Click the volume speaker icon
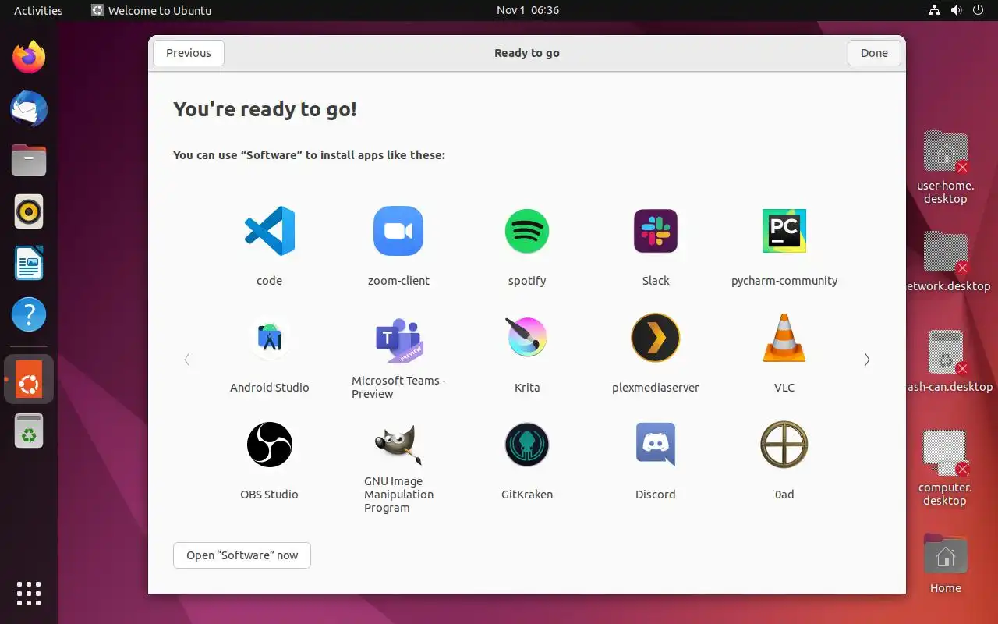The height and width of the screenshot is (624, 998). (x=956, y=10)
